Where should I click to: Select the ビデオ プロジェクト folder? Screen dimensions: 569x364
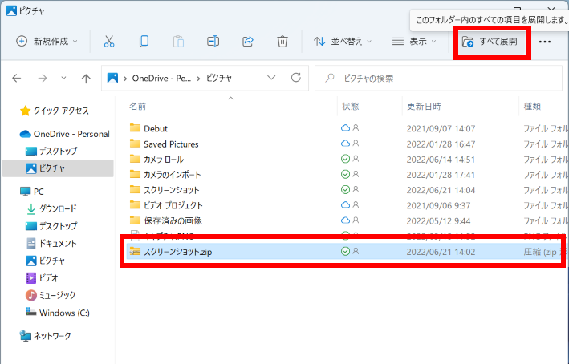click(x=166, y=205)
